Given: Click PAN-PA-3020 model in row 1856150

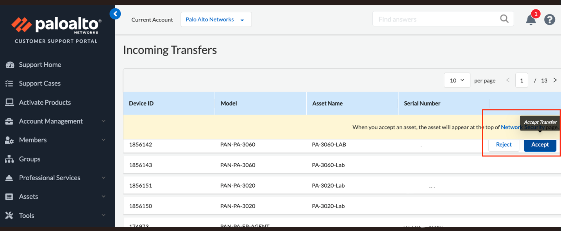Looking at the screenshot, I should 238,206.
